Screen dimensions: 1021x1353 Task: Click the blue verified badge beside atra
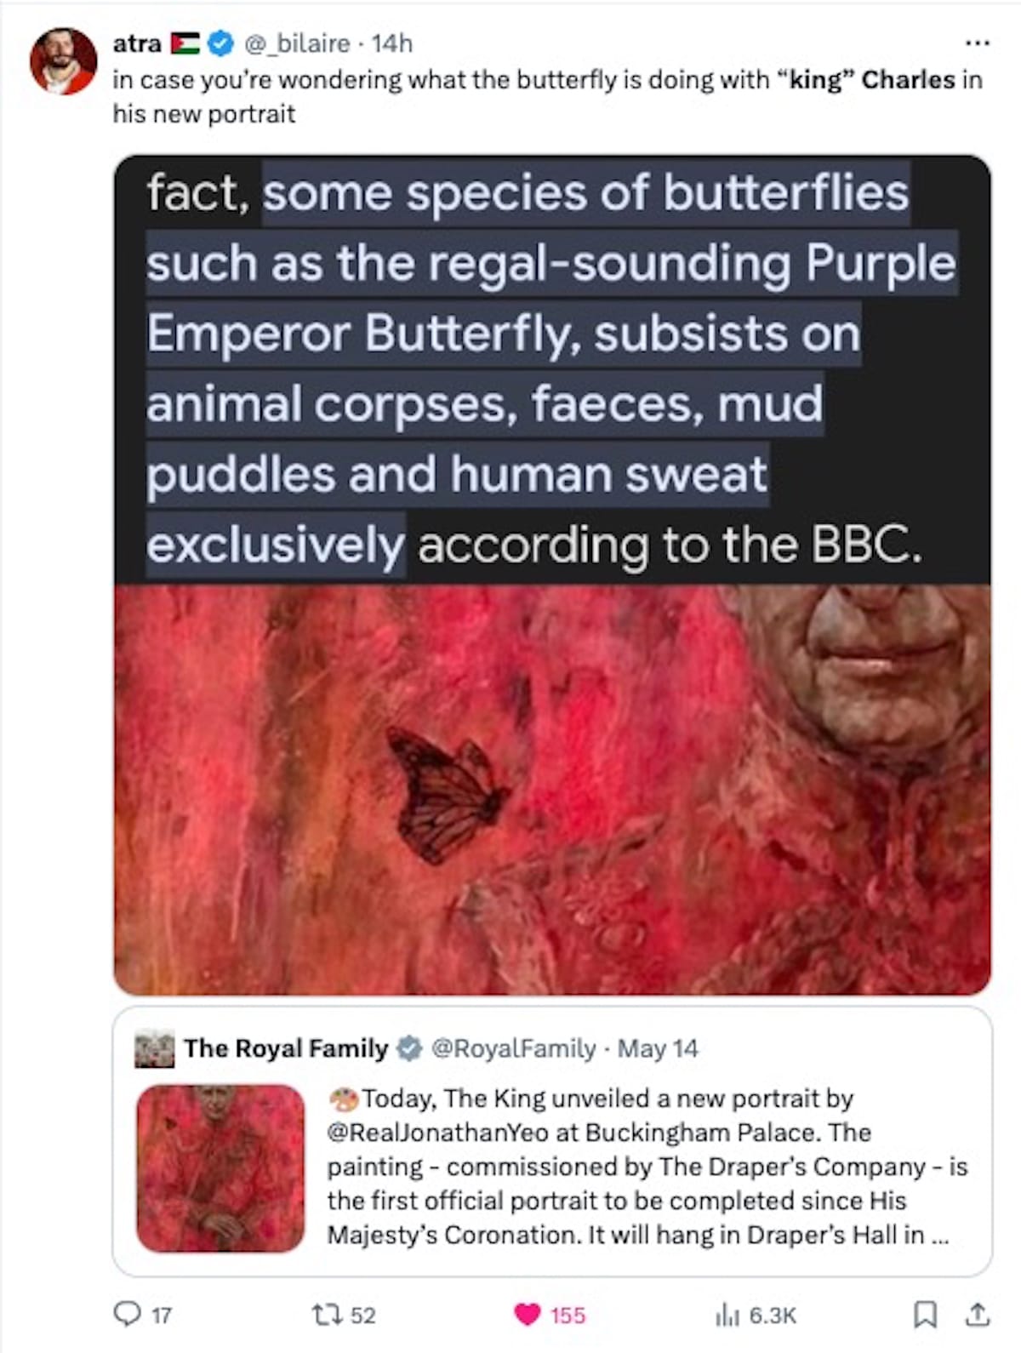point(221,43)
